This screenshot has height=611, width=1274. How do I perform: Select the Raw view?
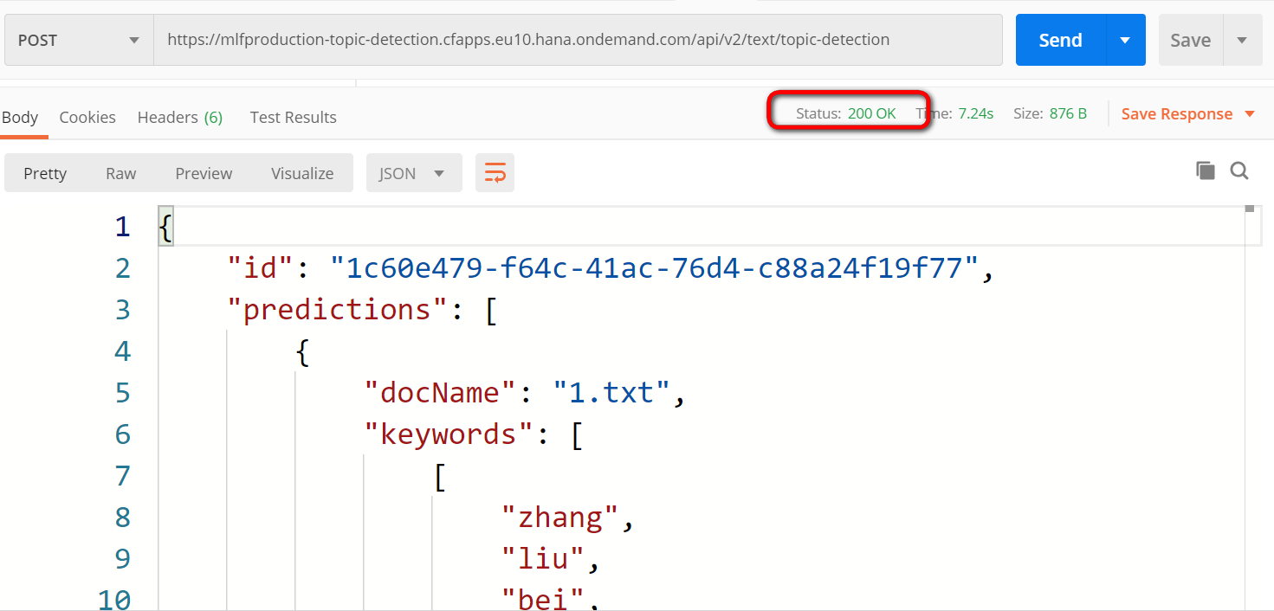tap(121, 173)
